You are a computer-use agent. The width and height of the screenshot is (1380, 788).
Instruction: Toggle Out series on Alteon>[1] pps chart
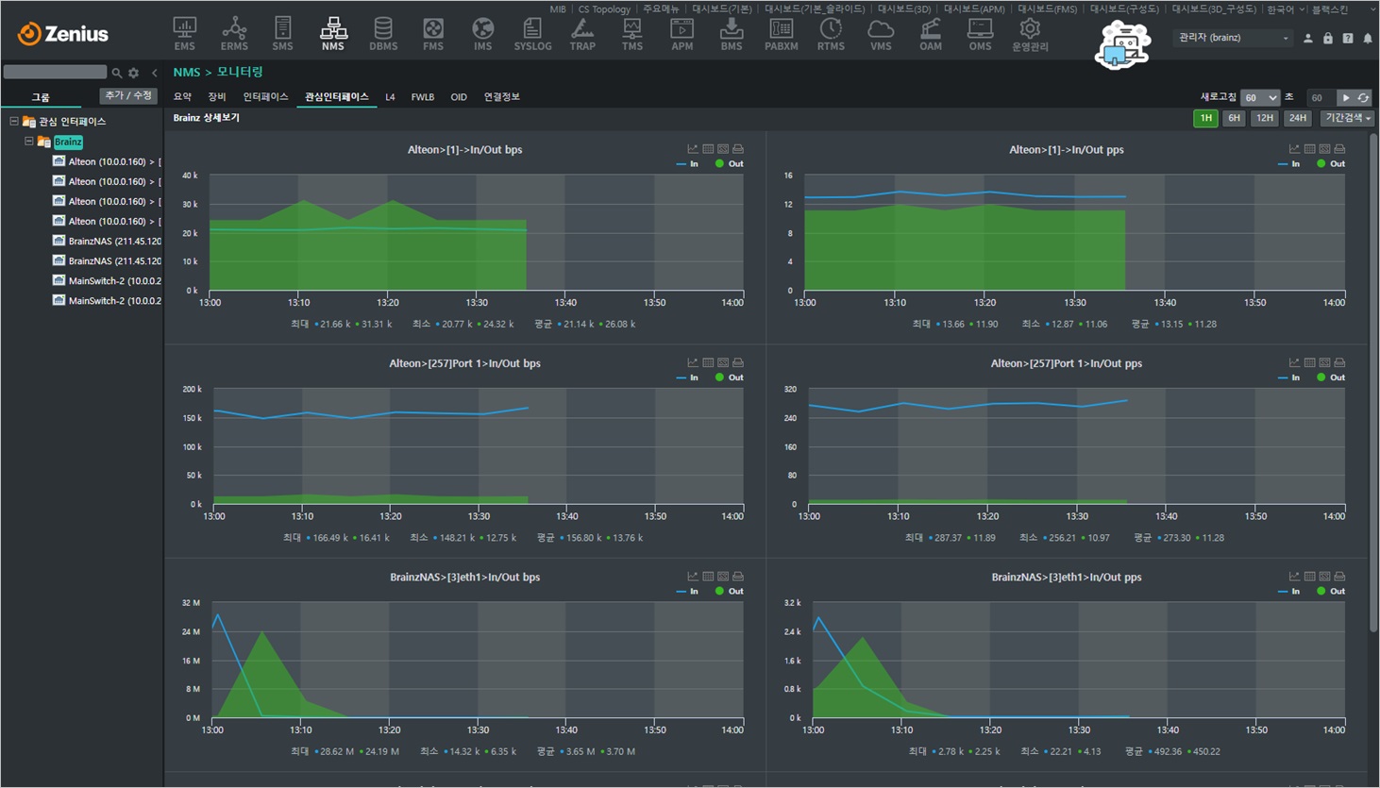[x=1331, y=164]
